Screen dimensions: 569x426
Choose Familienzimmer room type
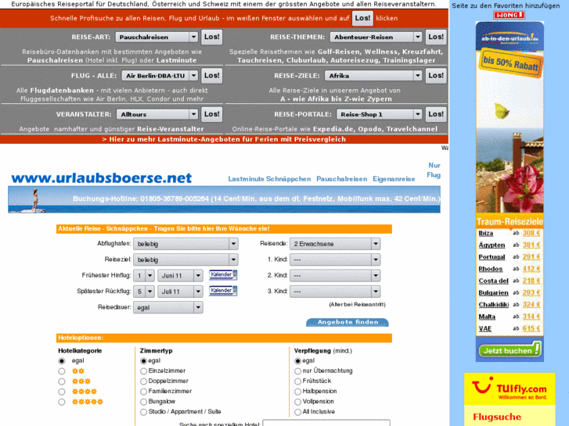coord(144,392)
